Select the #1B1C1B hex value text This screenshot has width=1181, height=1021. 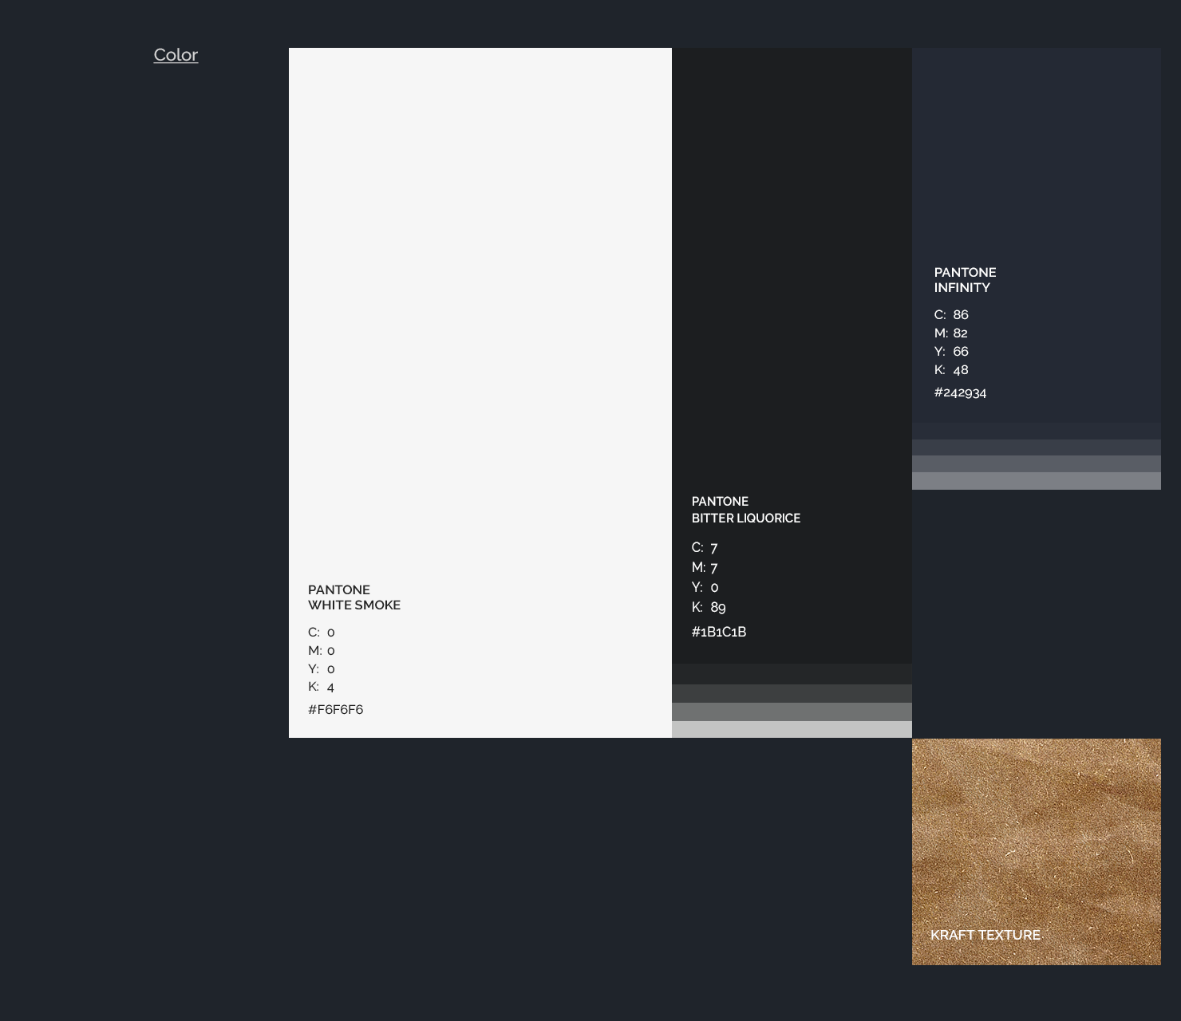coord(718,632)
